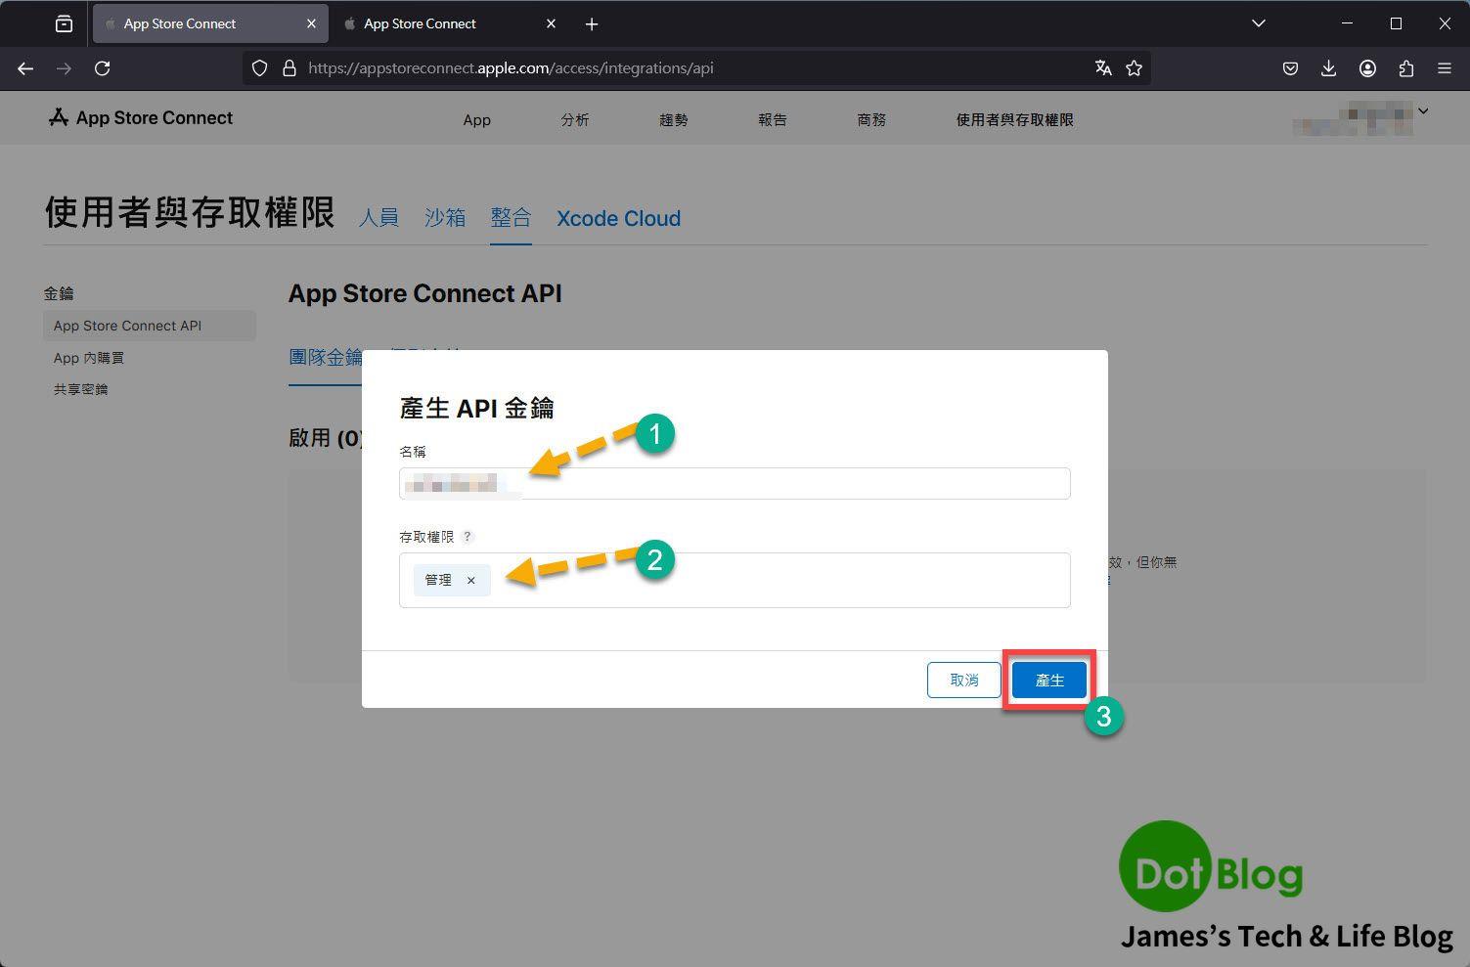1470x967 pixels.
Task: Click the browser reload page icon
Action: click(102, 68)
